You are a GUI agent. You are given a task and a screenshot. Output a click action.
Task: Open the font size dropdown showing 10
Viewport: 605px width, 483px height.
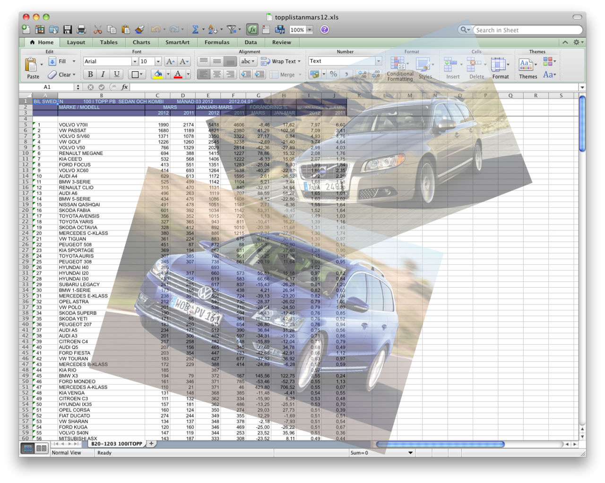tap(158, 61)
